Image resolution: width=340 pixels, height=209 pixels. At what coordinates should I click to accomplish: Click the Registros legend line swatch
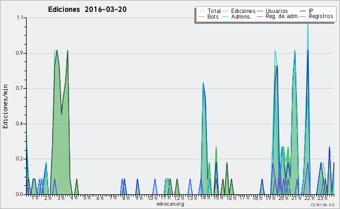click(x=303, y=16)
